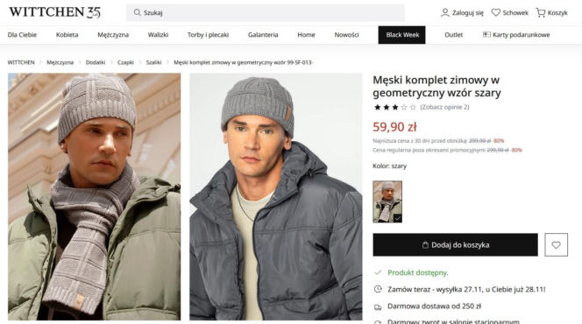
Task: Click the search magnifier icon
Action: [x=137, y=12]
